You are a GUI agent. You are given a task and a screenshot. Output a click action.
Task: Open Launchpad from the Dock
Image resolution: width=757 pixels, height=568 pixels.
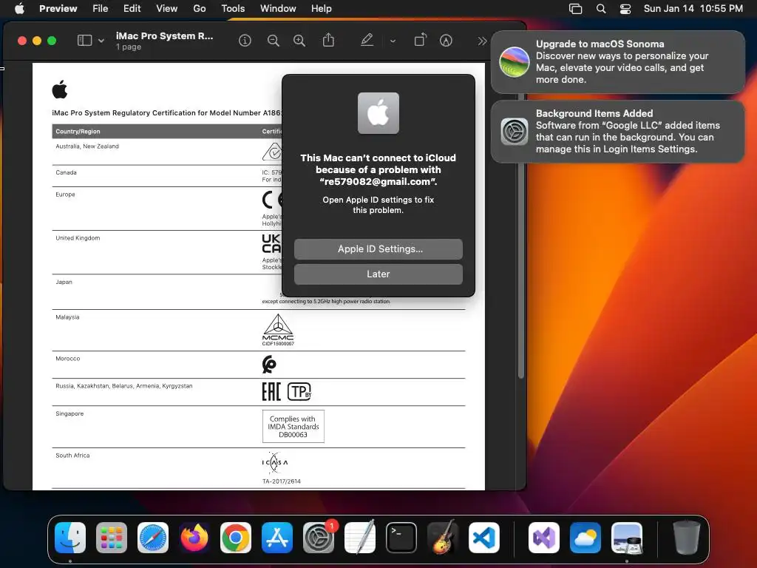(112, 538)
